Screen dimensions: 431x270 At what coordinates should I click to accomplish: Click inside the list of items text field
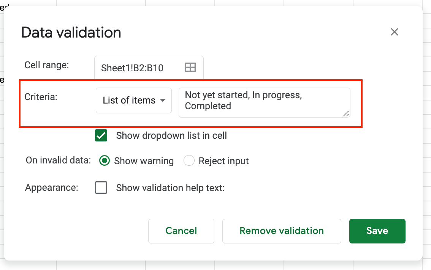tap(264, 100)
